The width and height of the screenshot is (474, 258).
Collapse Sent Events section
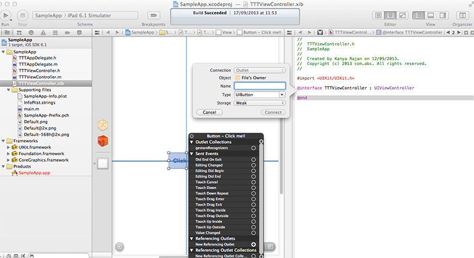pos(191,154)
